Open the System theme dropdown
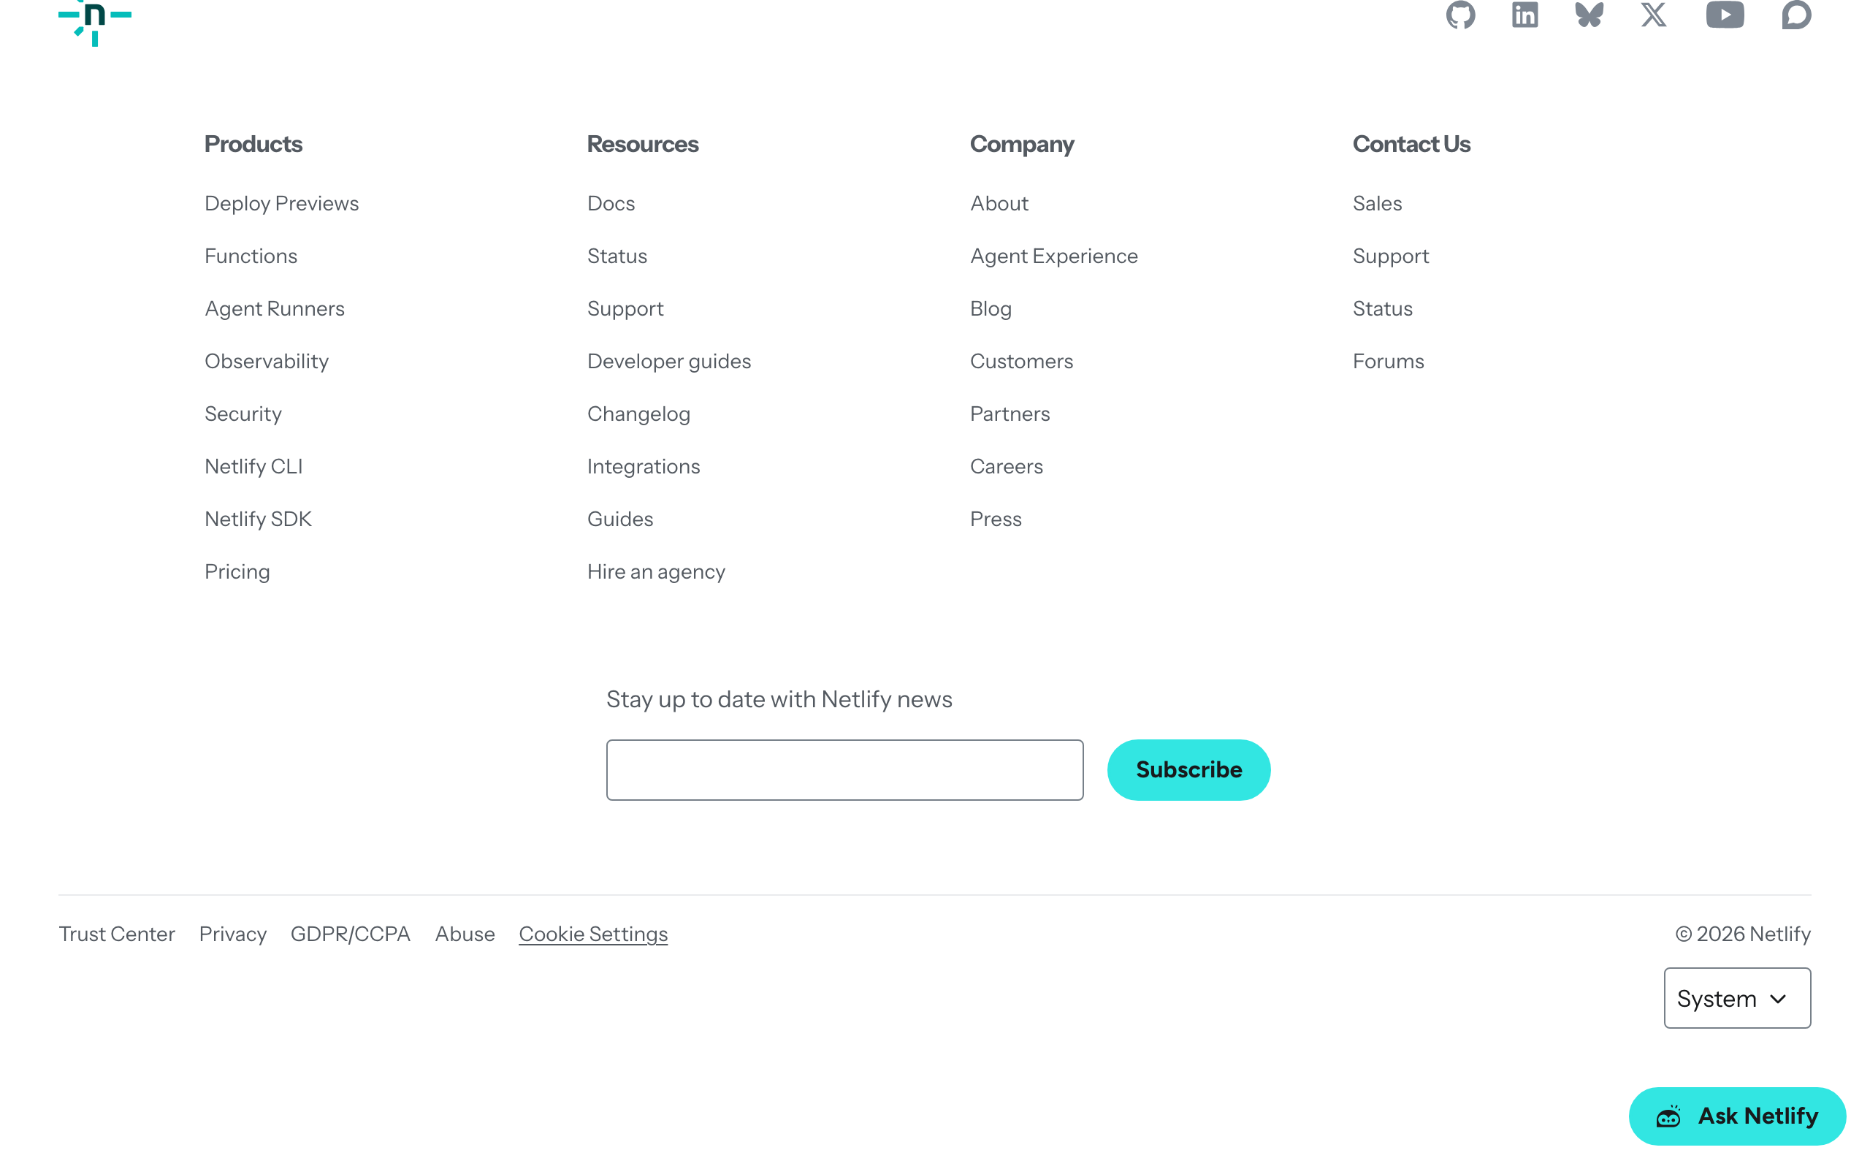1870x1169 pixels. [x=1736, y=998]
